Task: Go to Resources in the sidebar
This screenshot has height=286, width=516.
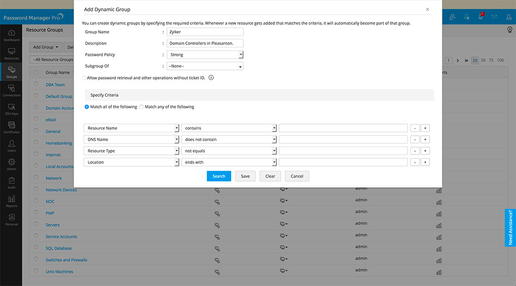Action: 11,54
